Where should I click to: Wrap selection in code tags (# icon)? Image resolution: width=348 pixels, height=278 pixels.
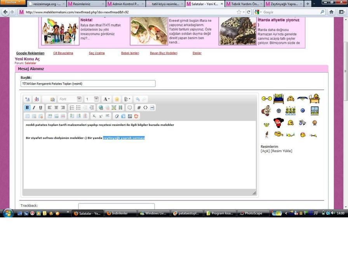coord(139,108)
